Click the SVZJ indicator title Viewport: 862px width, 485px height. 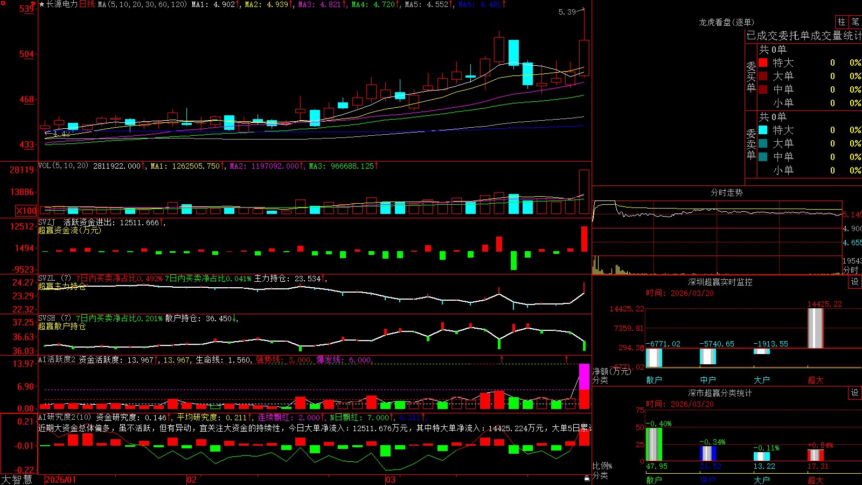46,222
